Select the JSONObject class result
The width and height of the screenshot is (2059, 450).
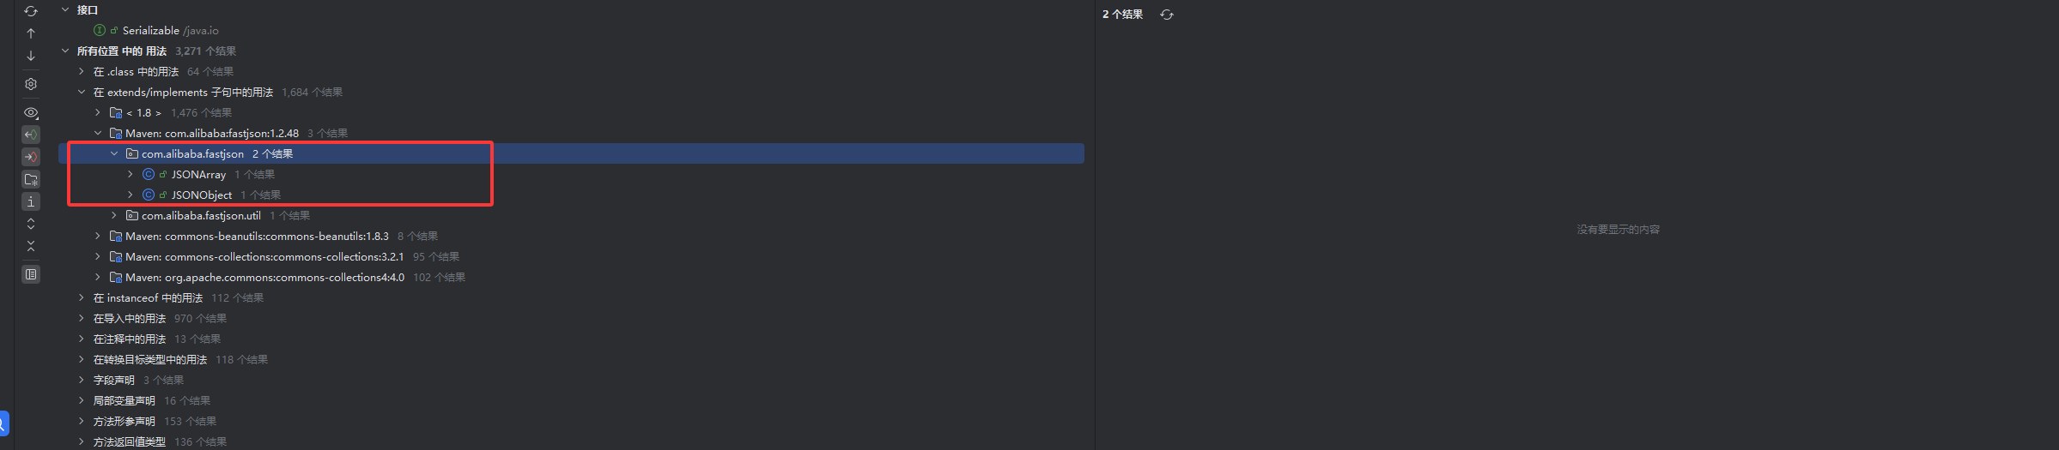pos(201,195)
